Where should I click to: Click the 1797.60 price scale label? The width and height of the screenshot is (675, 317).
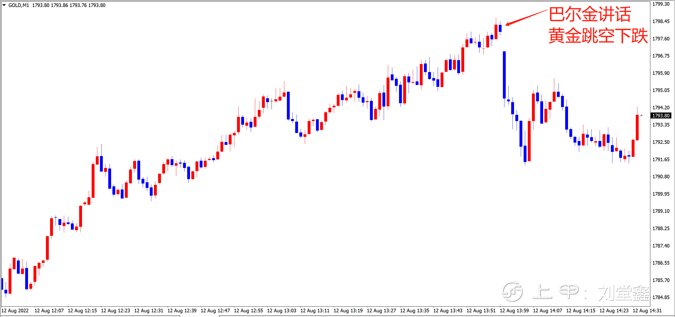pos(660,39)
